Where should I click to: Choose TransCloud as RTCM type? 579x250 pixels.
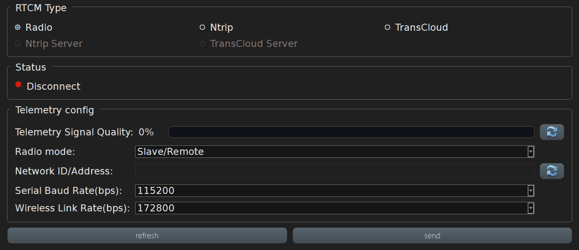tap(387, 27)
